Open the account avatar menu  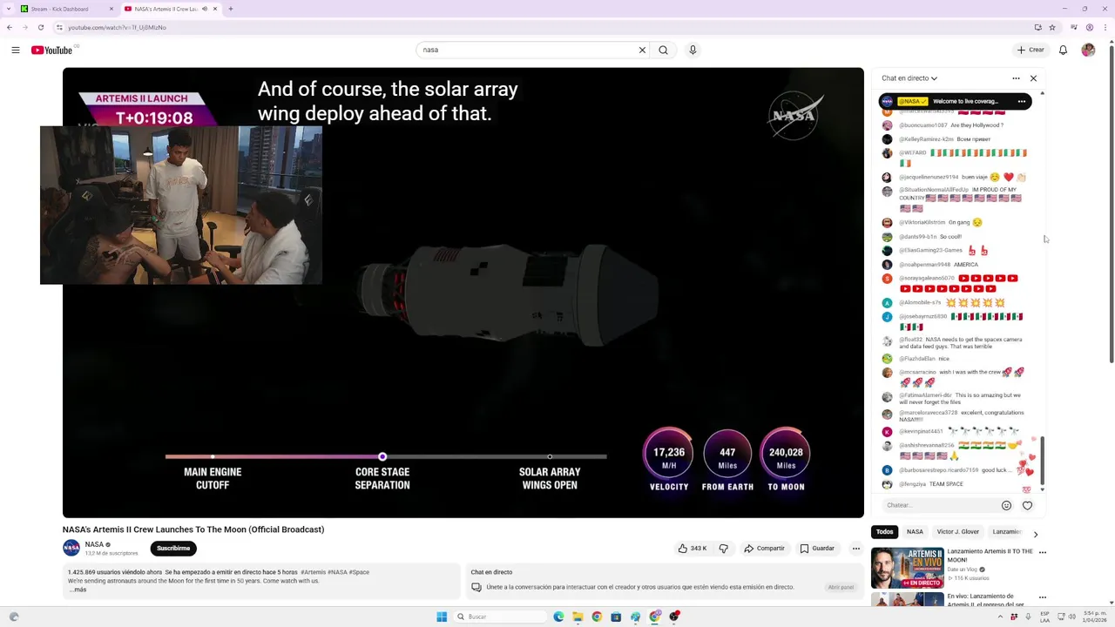click(x=1088, y=50)
